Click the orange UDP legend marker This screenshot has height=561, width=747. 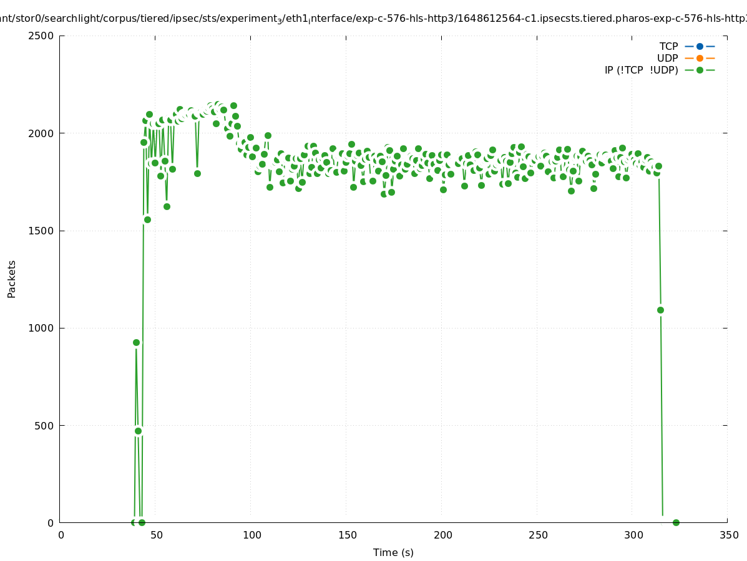[x=700, y=58]
